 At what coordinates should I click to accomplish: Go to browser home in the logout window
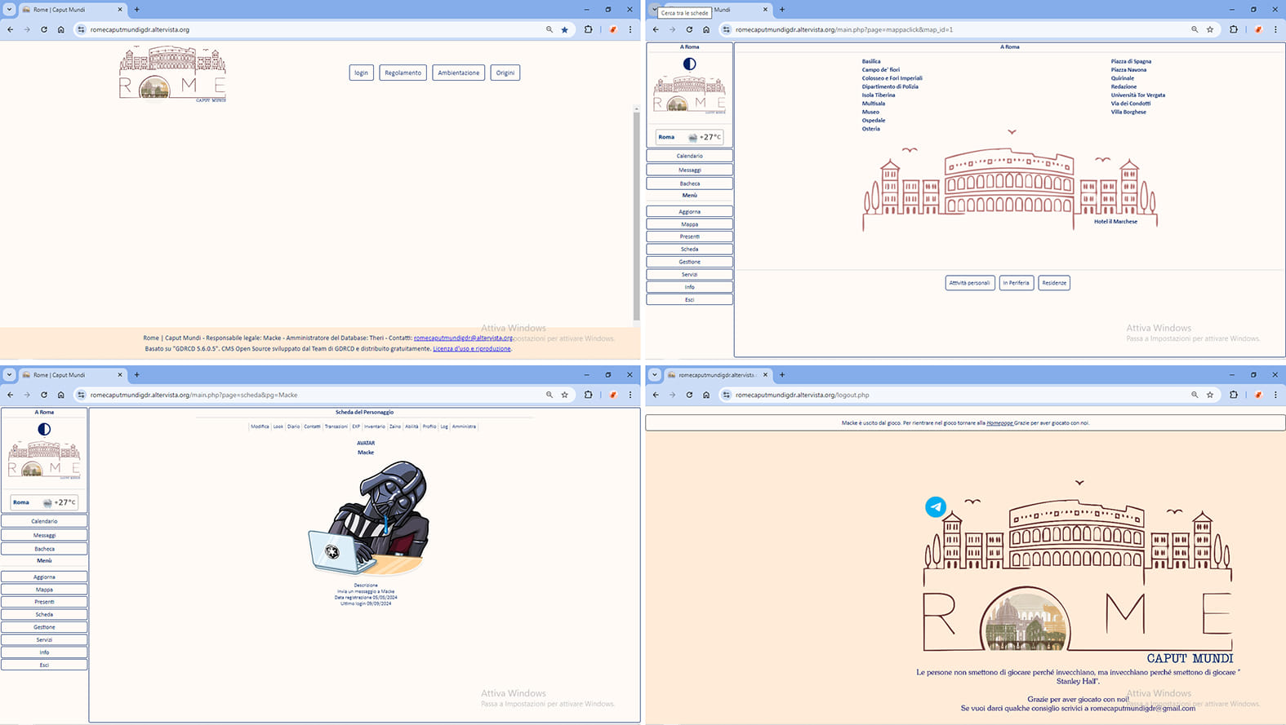point(706,395)
